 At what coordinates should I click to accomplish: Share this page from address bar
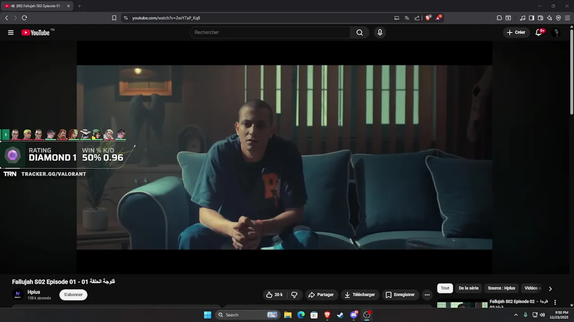pos(417,18)
